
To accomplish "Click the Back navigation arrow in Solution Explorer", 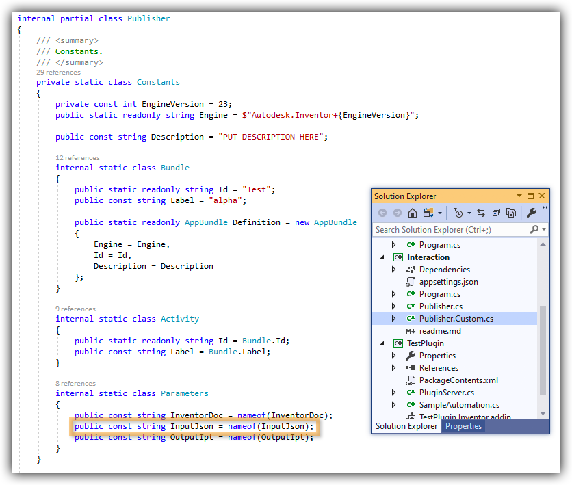I will [x=382, y=213].
